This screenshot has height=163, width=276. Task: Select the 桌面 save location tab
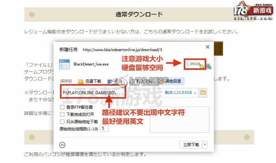click(116, 82)
